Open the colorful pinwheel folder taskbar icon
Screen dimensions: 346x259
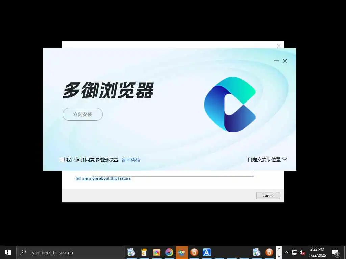pos(157,252)
